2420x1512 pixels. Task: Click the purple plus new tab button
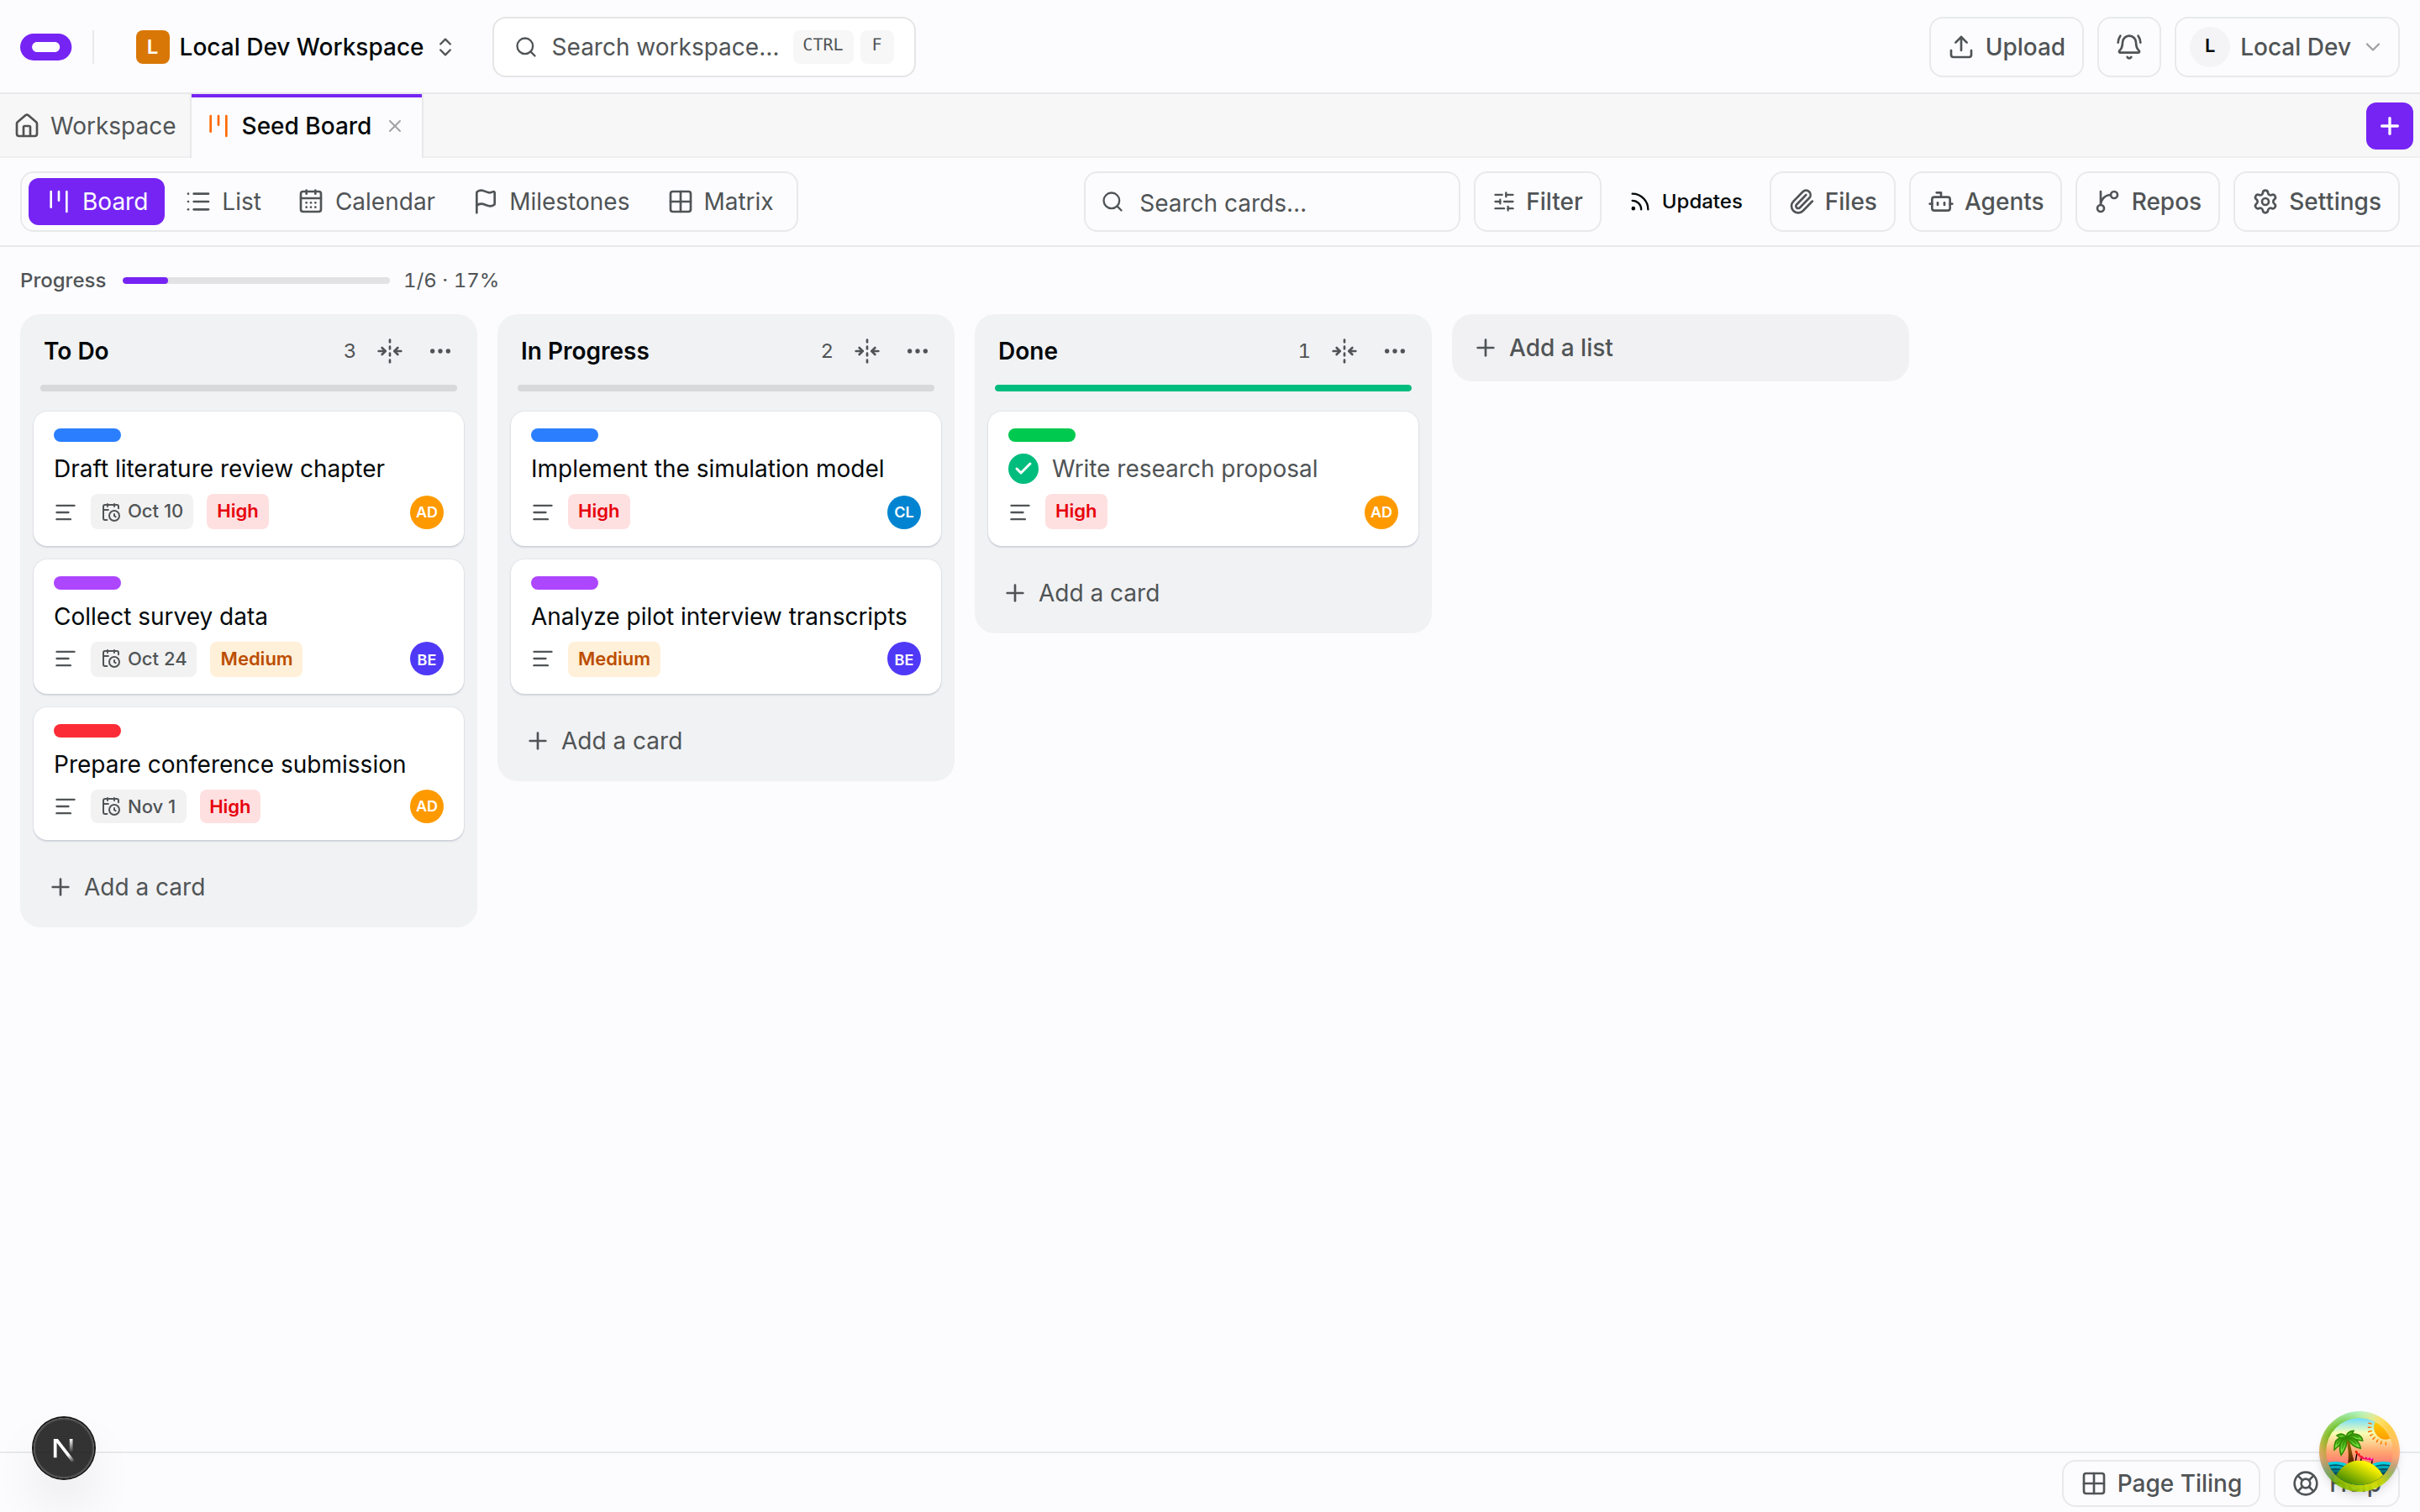pos(2389,126)
